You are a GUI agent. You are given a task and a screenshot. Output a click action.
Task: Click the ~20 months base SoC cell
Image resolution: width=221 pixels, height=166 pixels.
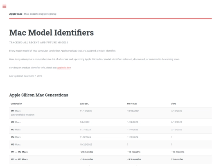86,152
